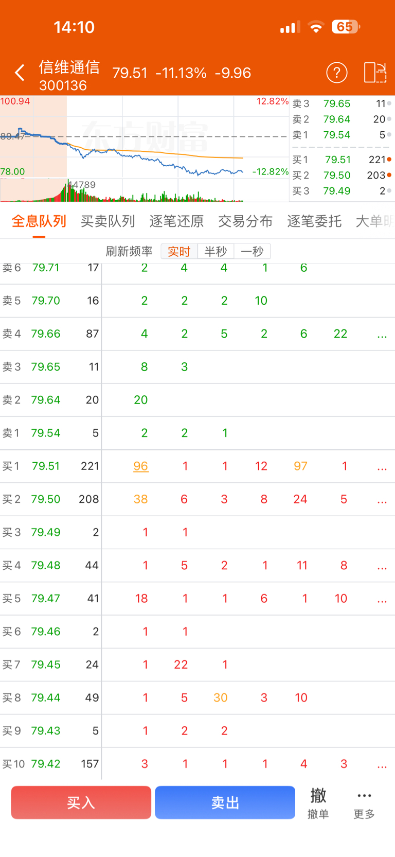Tap the red 11 order in 买4

pyautogui.click(x=302, y=565)
